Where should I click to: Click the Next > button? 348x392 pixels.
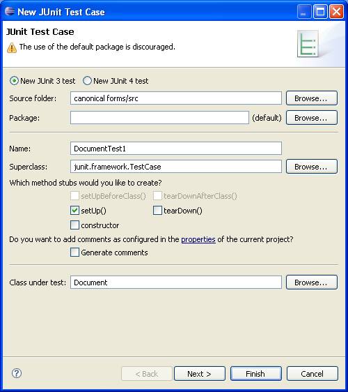pyautogui.click(x=200, y=373)
